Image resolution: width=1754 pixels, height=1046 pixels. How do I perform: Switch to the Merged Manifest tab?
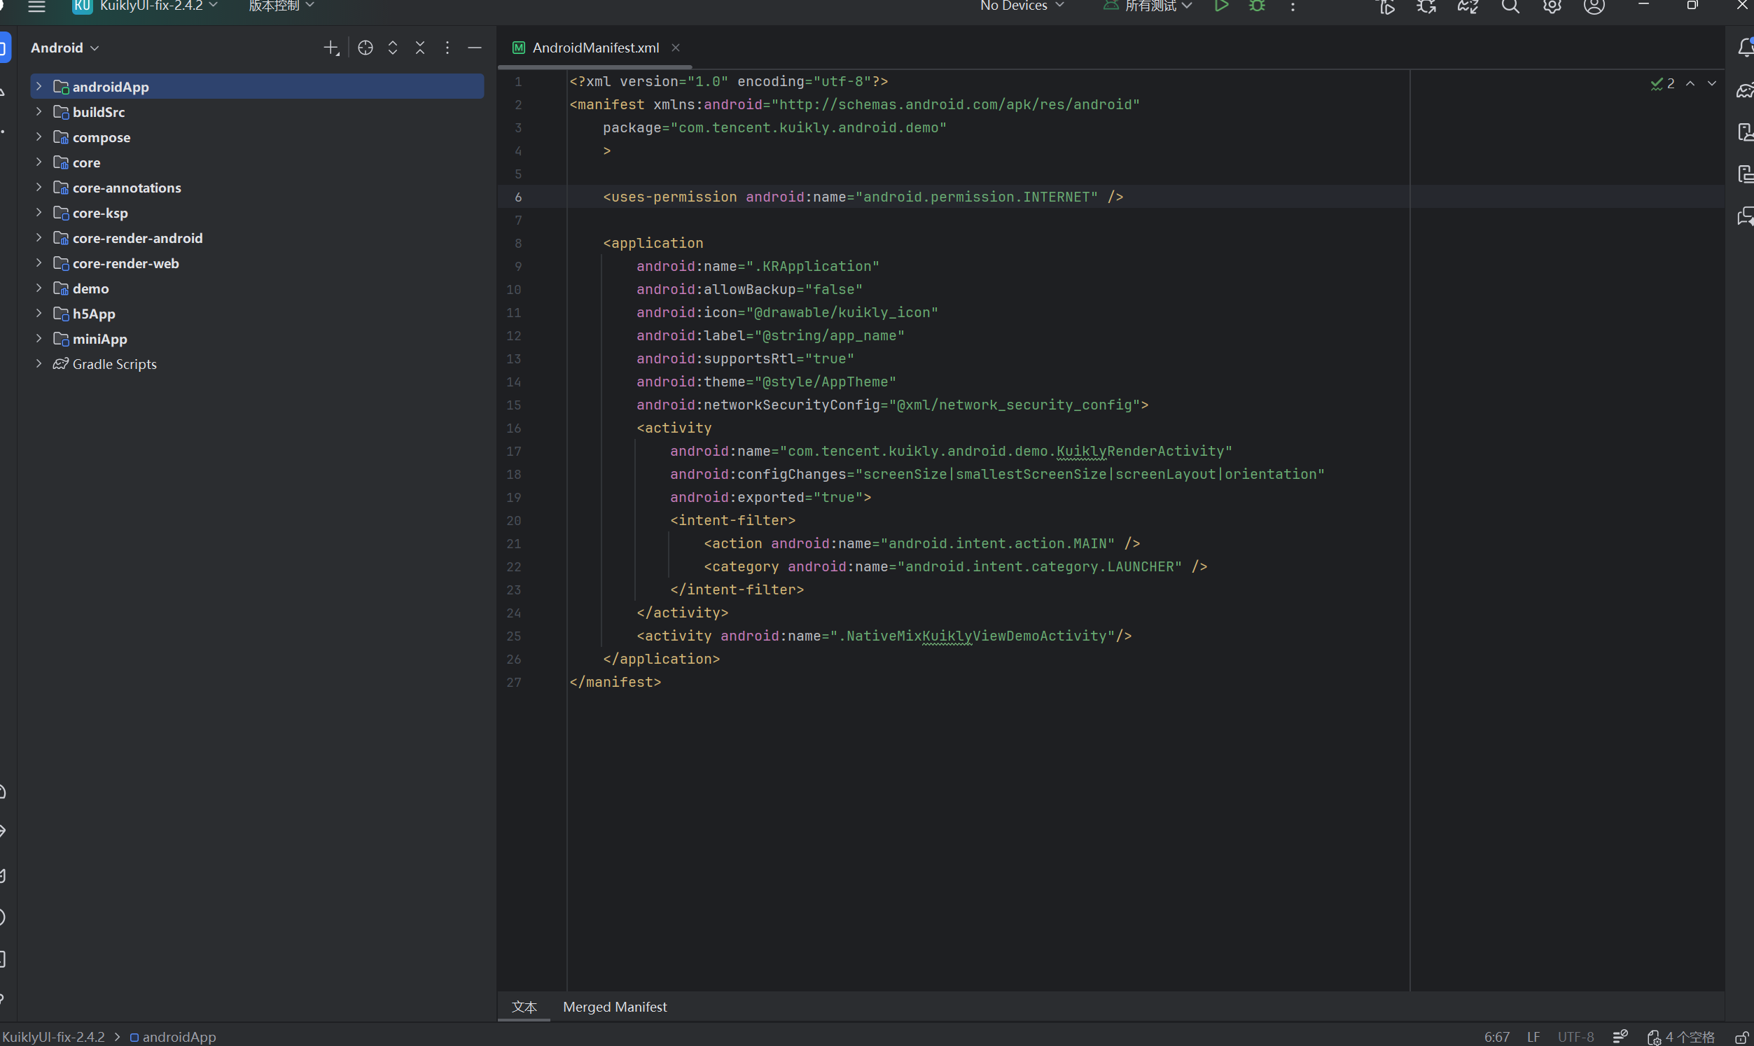pos(615,1007)
